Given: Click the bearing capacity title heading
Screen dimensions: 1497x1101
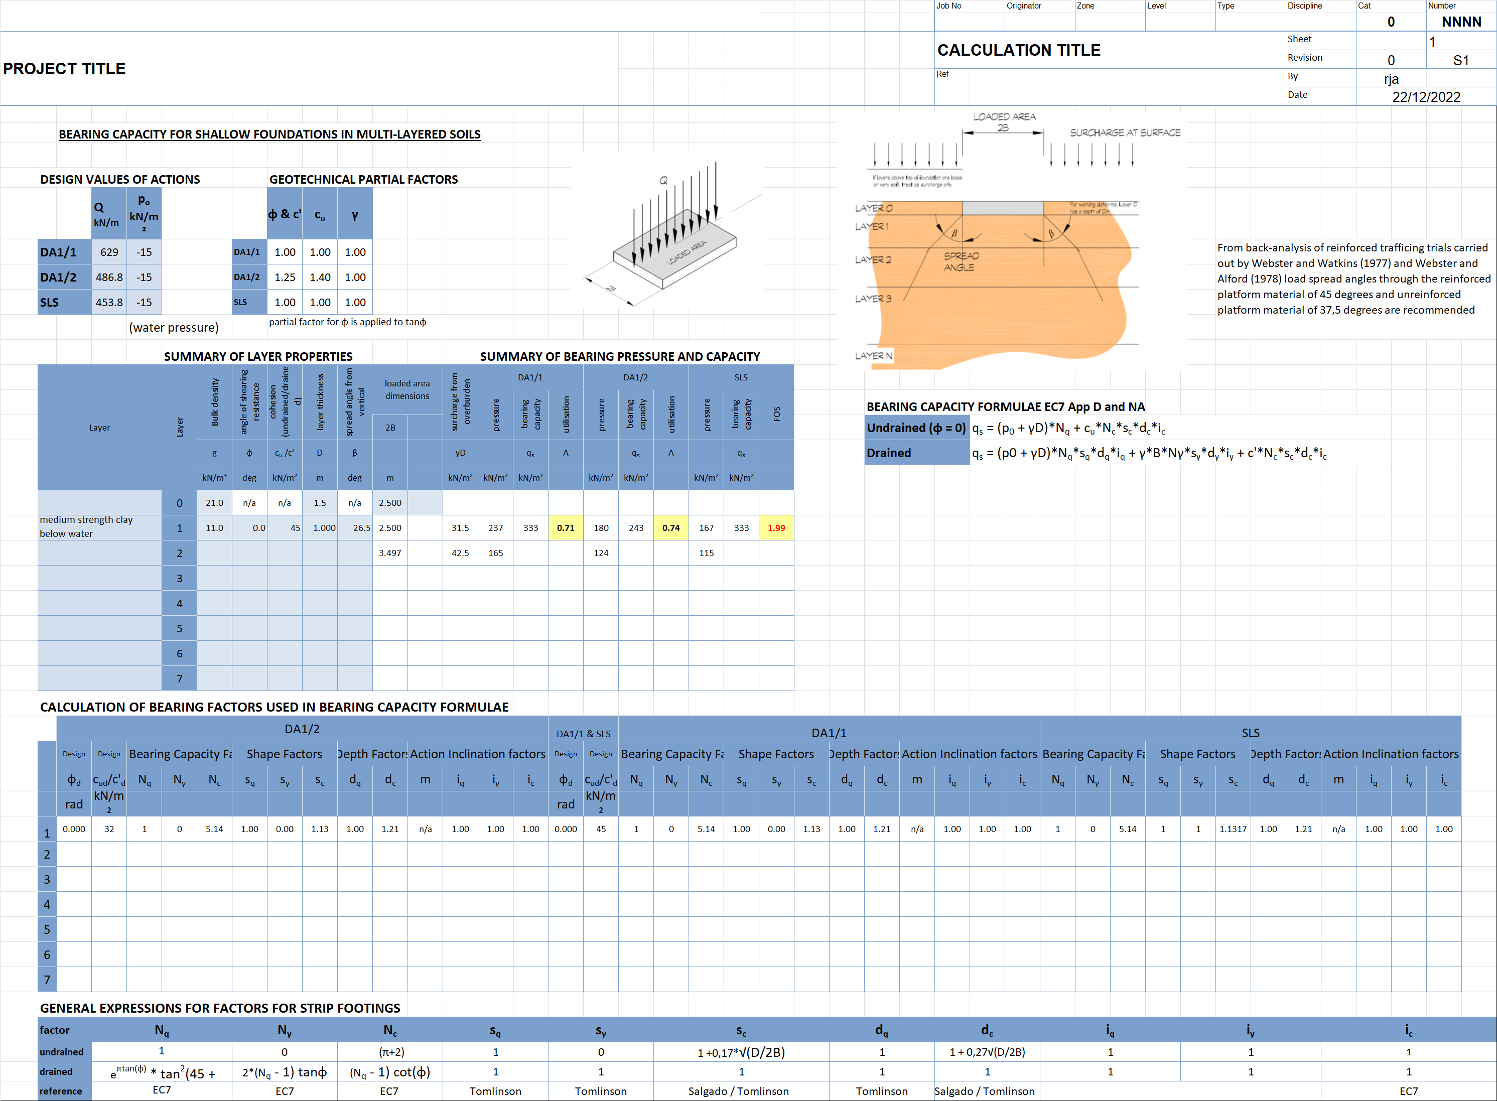Looking at the screenshot, I should click(x=269, y=134).
